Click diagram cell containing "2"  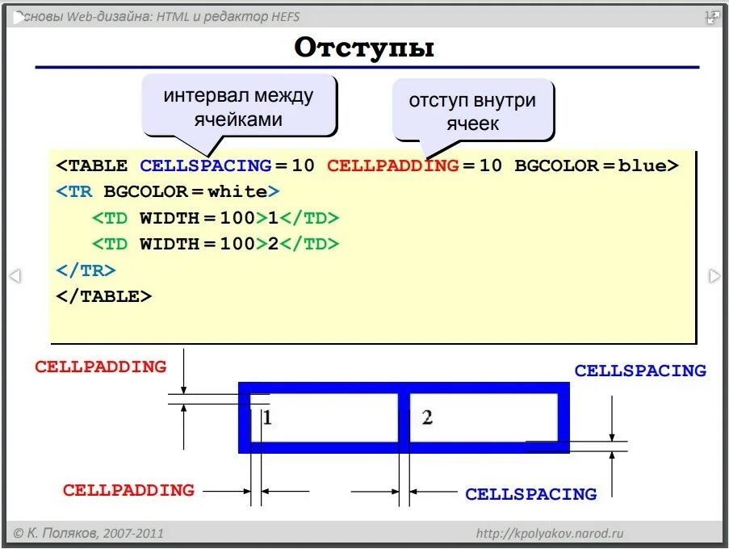point(484,417)
